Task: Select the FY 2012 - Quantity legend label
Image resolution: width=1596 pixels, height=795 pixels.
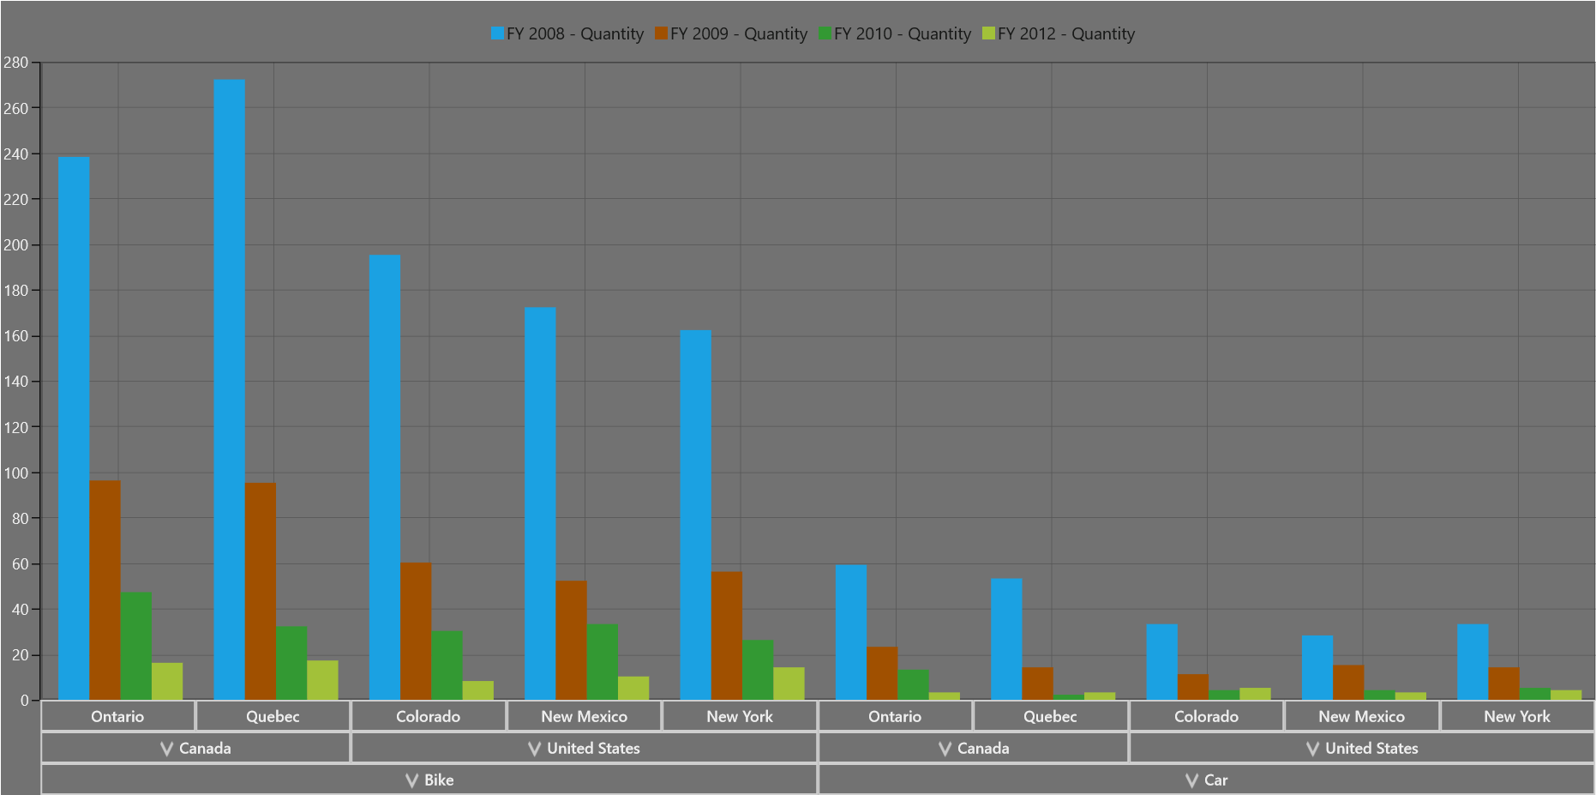Action: 1066,33
